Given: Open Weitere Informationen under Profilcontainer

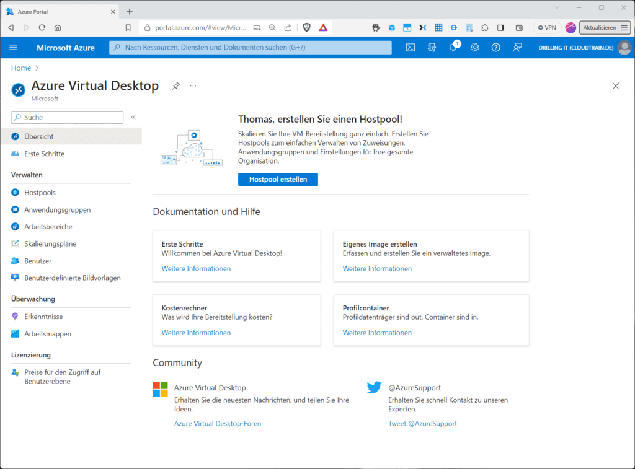Looking at the screenshot, I should coord(377,333).
